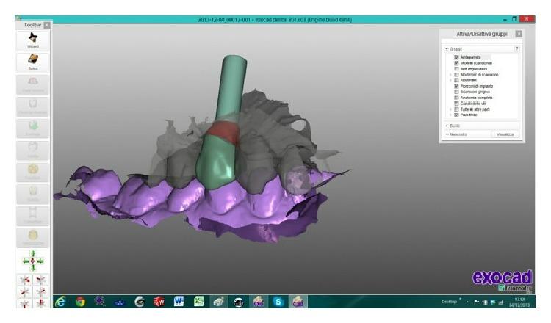
Task: Click the Skype icon in taskbar
Action: pos(278,302)
